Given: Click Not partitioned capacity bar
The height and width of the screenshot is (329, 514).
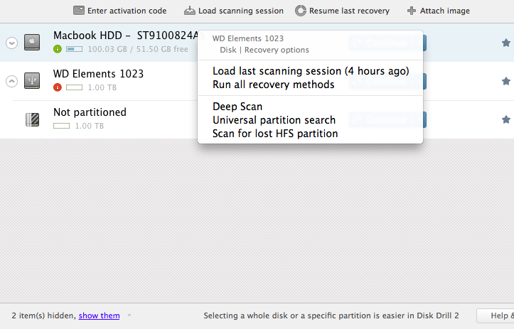Looking at the screenshot, I should point(62,126).
